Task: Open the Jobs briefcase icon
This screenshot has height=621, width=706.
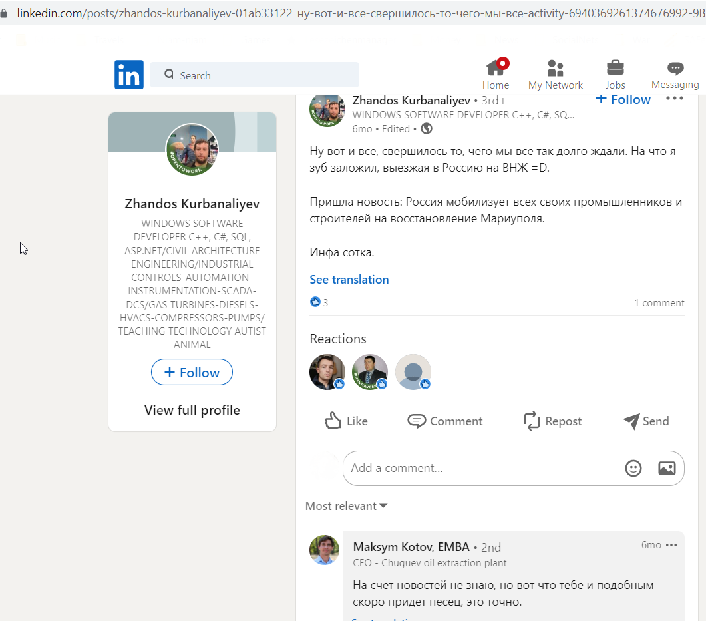Action: (x=615, y=68)
